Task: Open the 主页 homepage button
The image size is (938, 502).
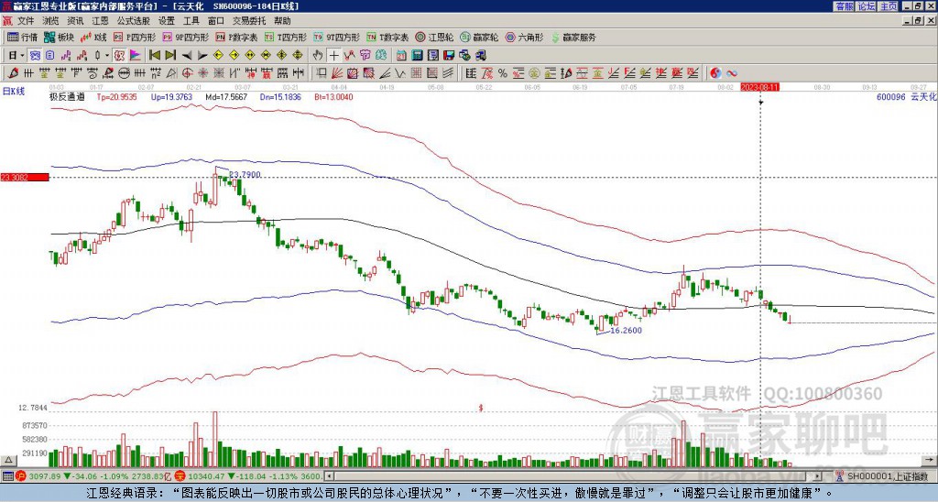Action: click(x=888, y=6)
